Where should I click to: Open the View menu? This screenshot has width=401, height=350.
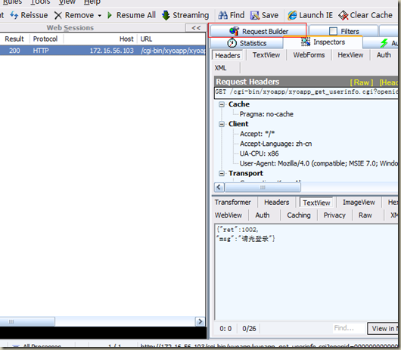[67, 2]
